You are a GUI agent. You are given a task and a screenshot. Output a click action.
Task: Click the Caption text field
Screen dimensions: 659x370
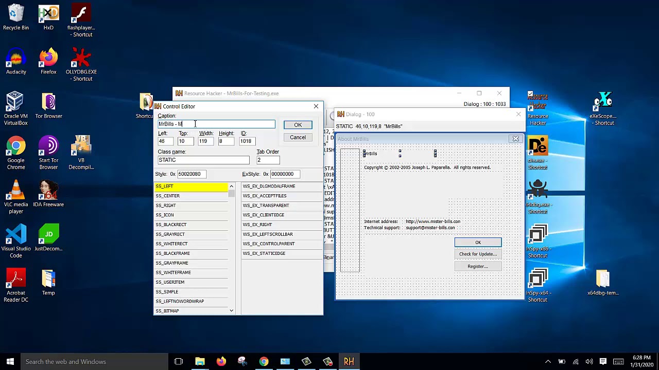[x=216, y=124]
